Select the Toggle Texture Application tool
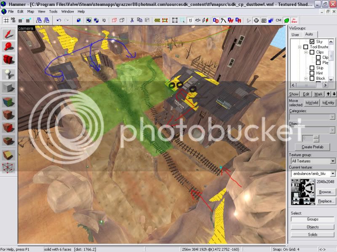This screenshot has height=252, width=337. [x=8, y=102]
